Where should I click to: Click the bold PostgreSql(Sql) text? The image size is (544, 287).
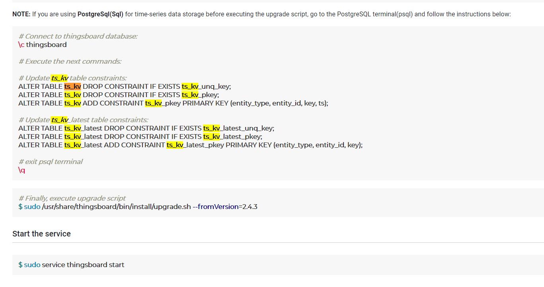pos(100,14)
